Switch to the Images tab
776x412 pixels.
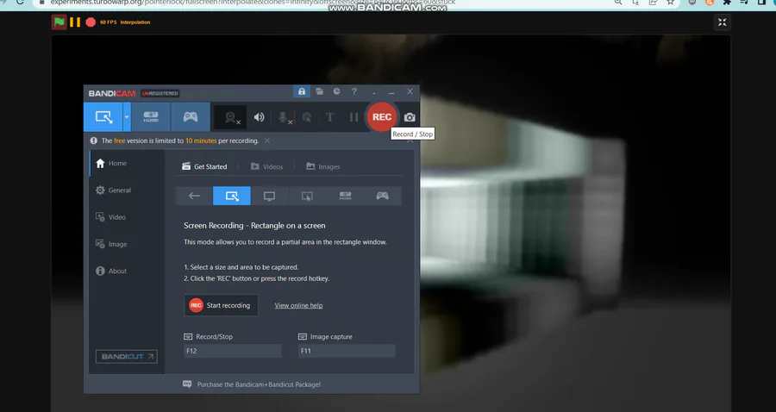323,166
